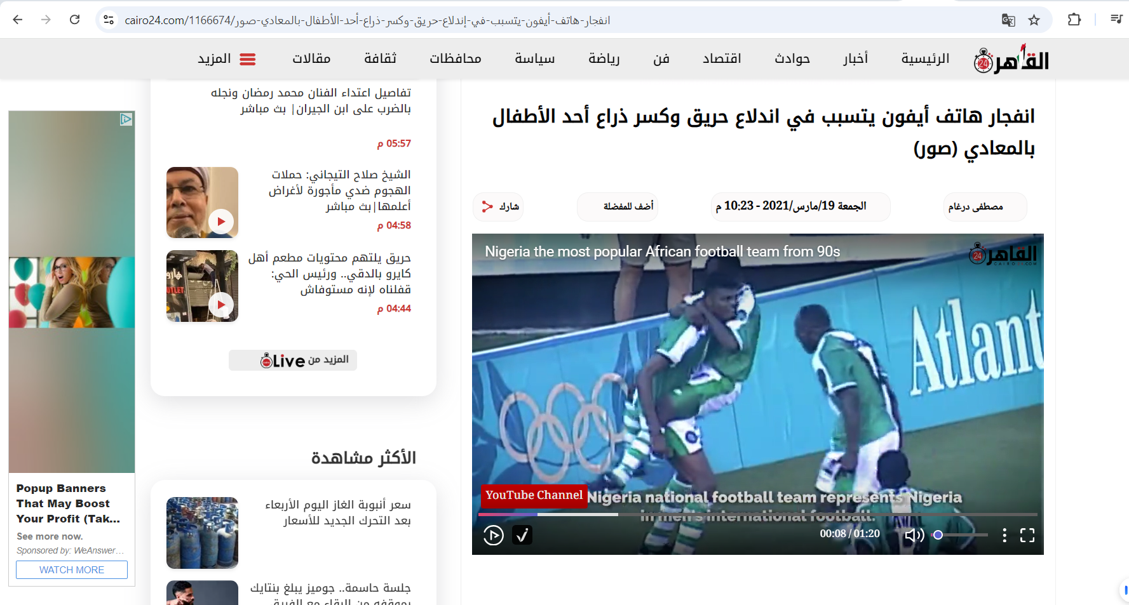Open the شارك share options

click(x=499, y=206)
